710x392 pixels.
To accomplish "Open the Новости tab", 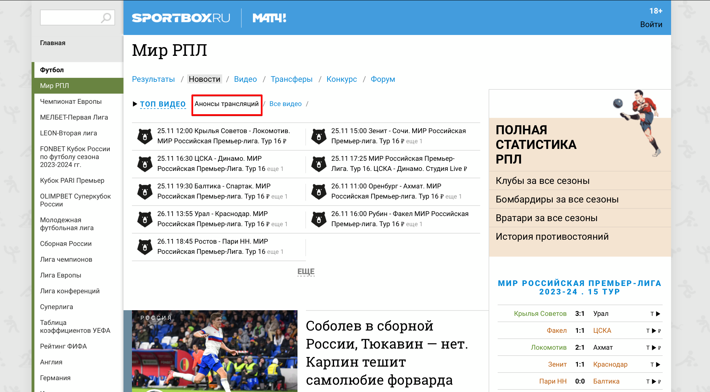I will (204, 79).
